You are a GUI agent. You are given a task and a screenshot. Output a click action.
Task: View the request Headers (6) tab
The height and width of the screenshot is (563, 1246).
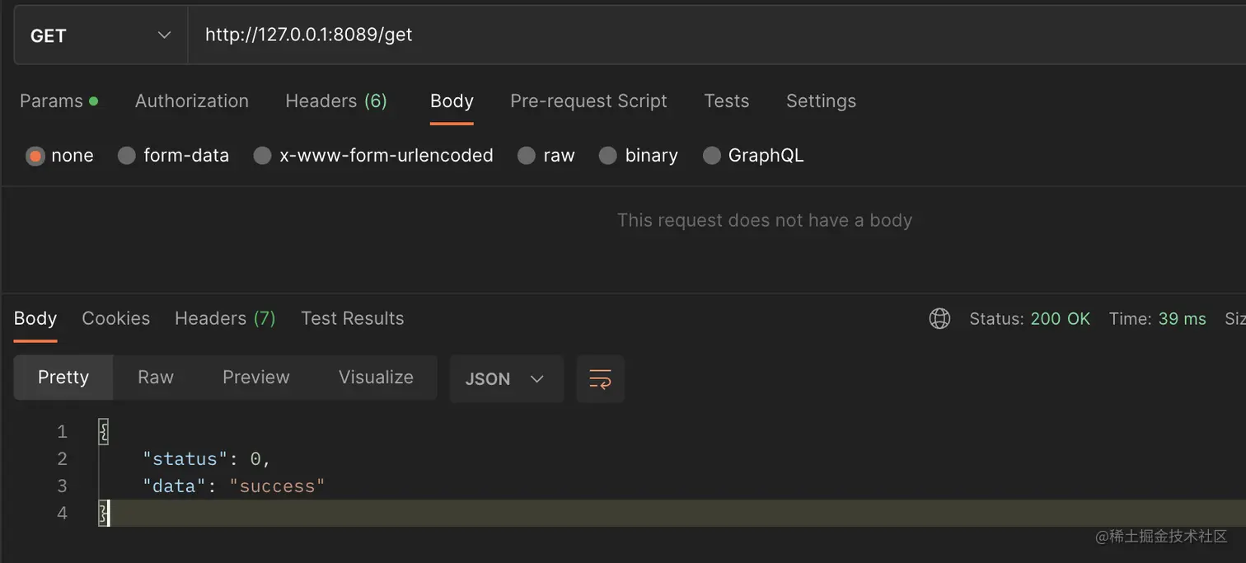[336, 101]
